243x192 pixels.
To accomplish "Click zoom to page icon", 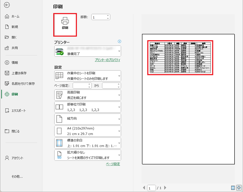I will [x=239, y=188].
